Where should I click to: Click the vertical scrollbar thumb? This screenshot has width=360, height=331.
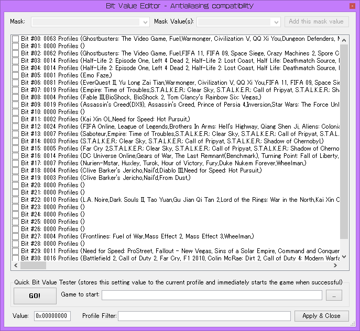click(344, 142)
